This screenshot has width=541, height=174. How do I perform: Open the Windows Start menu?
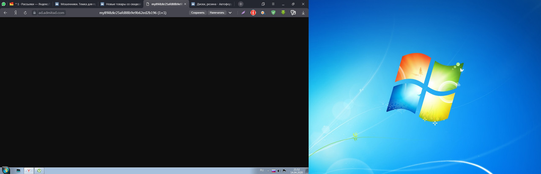coord(5,171)
